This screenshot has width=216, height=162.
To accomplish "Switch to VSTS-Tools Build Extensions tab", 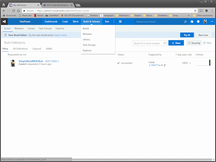I will (58, 5).
